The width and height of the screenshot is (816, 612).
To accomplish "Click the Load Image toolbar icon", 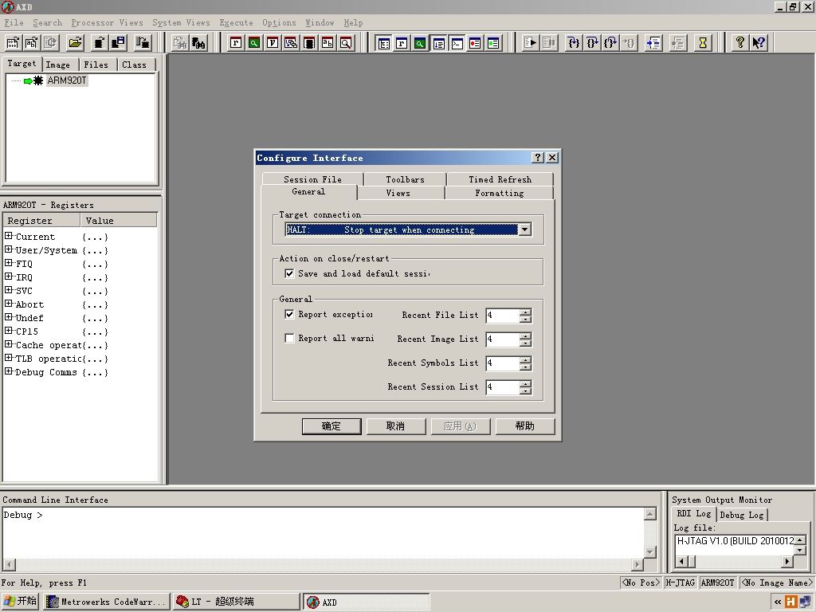I will [13, 43].
